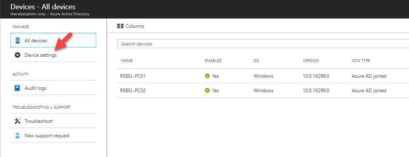Sort by the OS column header
The image size is (409, 157).
256,60
